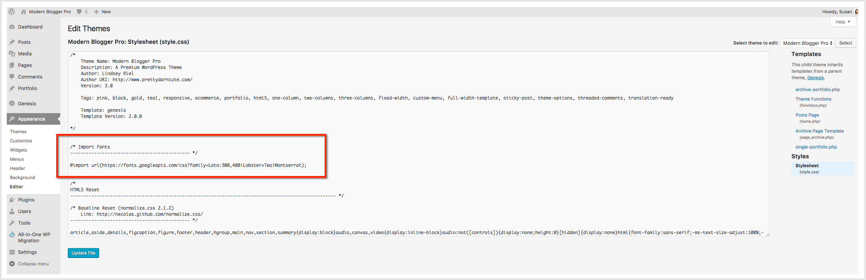Open the Archive Page Template link
866x280 pixels.
point(819,131)
